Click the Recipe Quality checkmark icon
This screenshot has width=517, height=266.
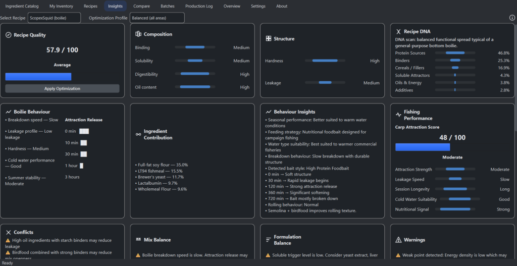9,35
